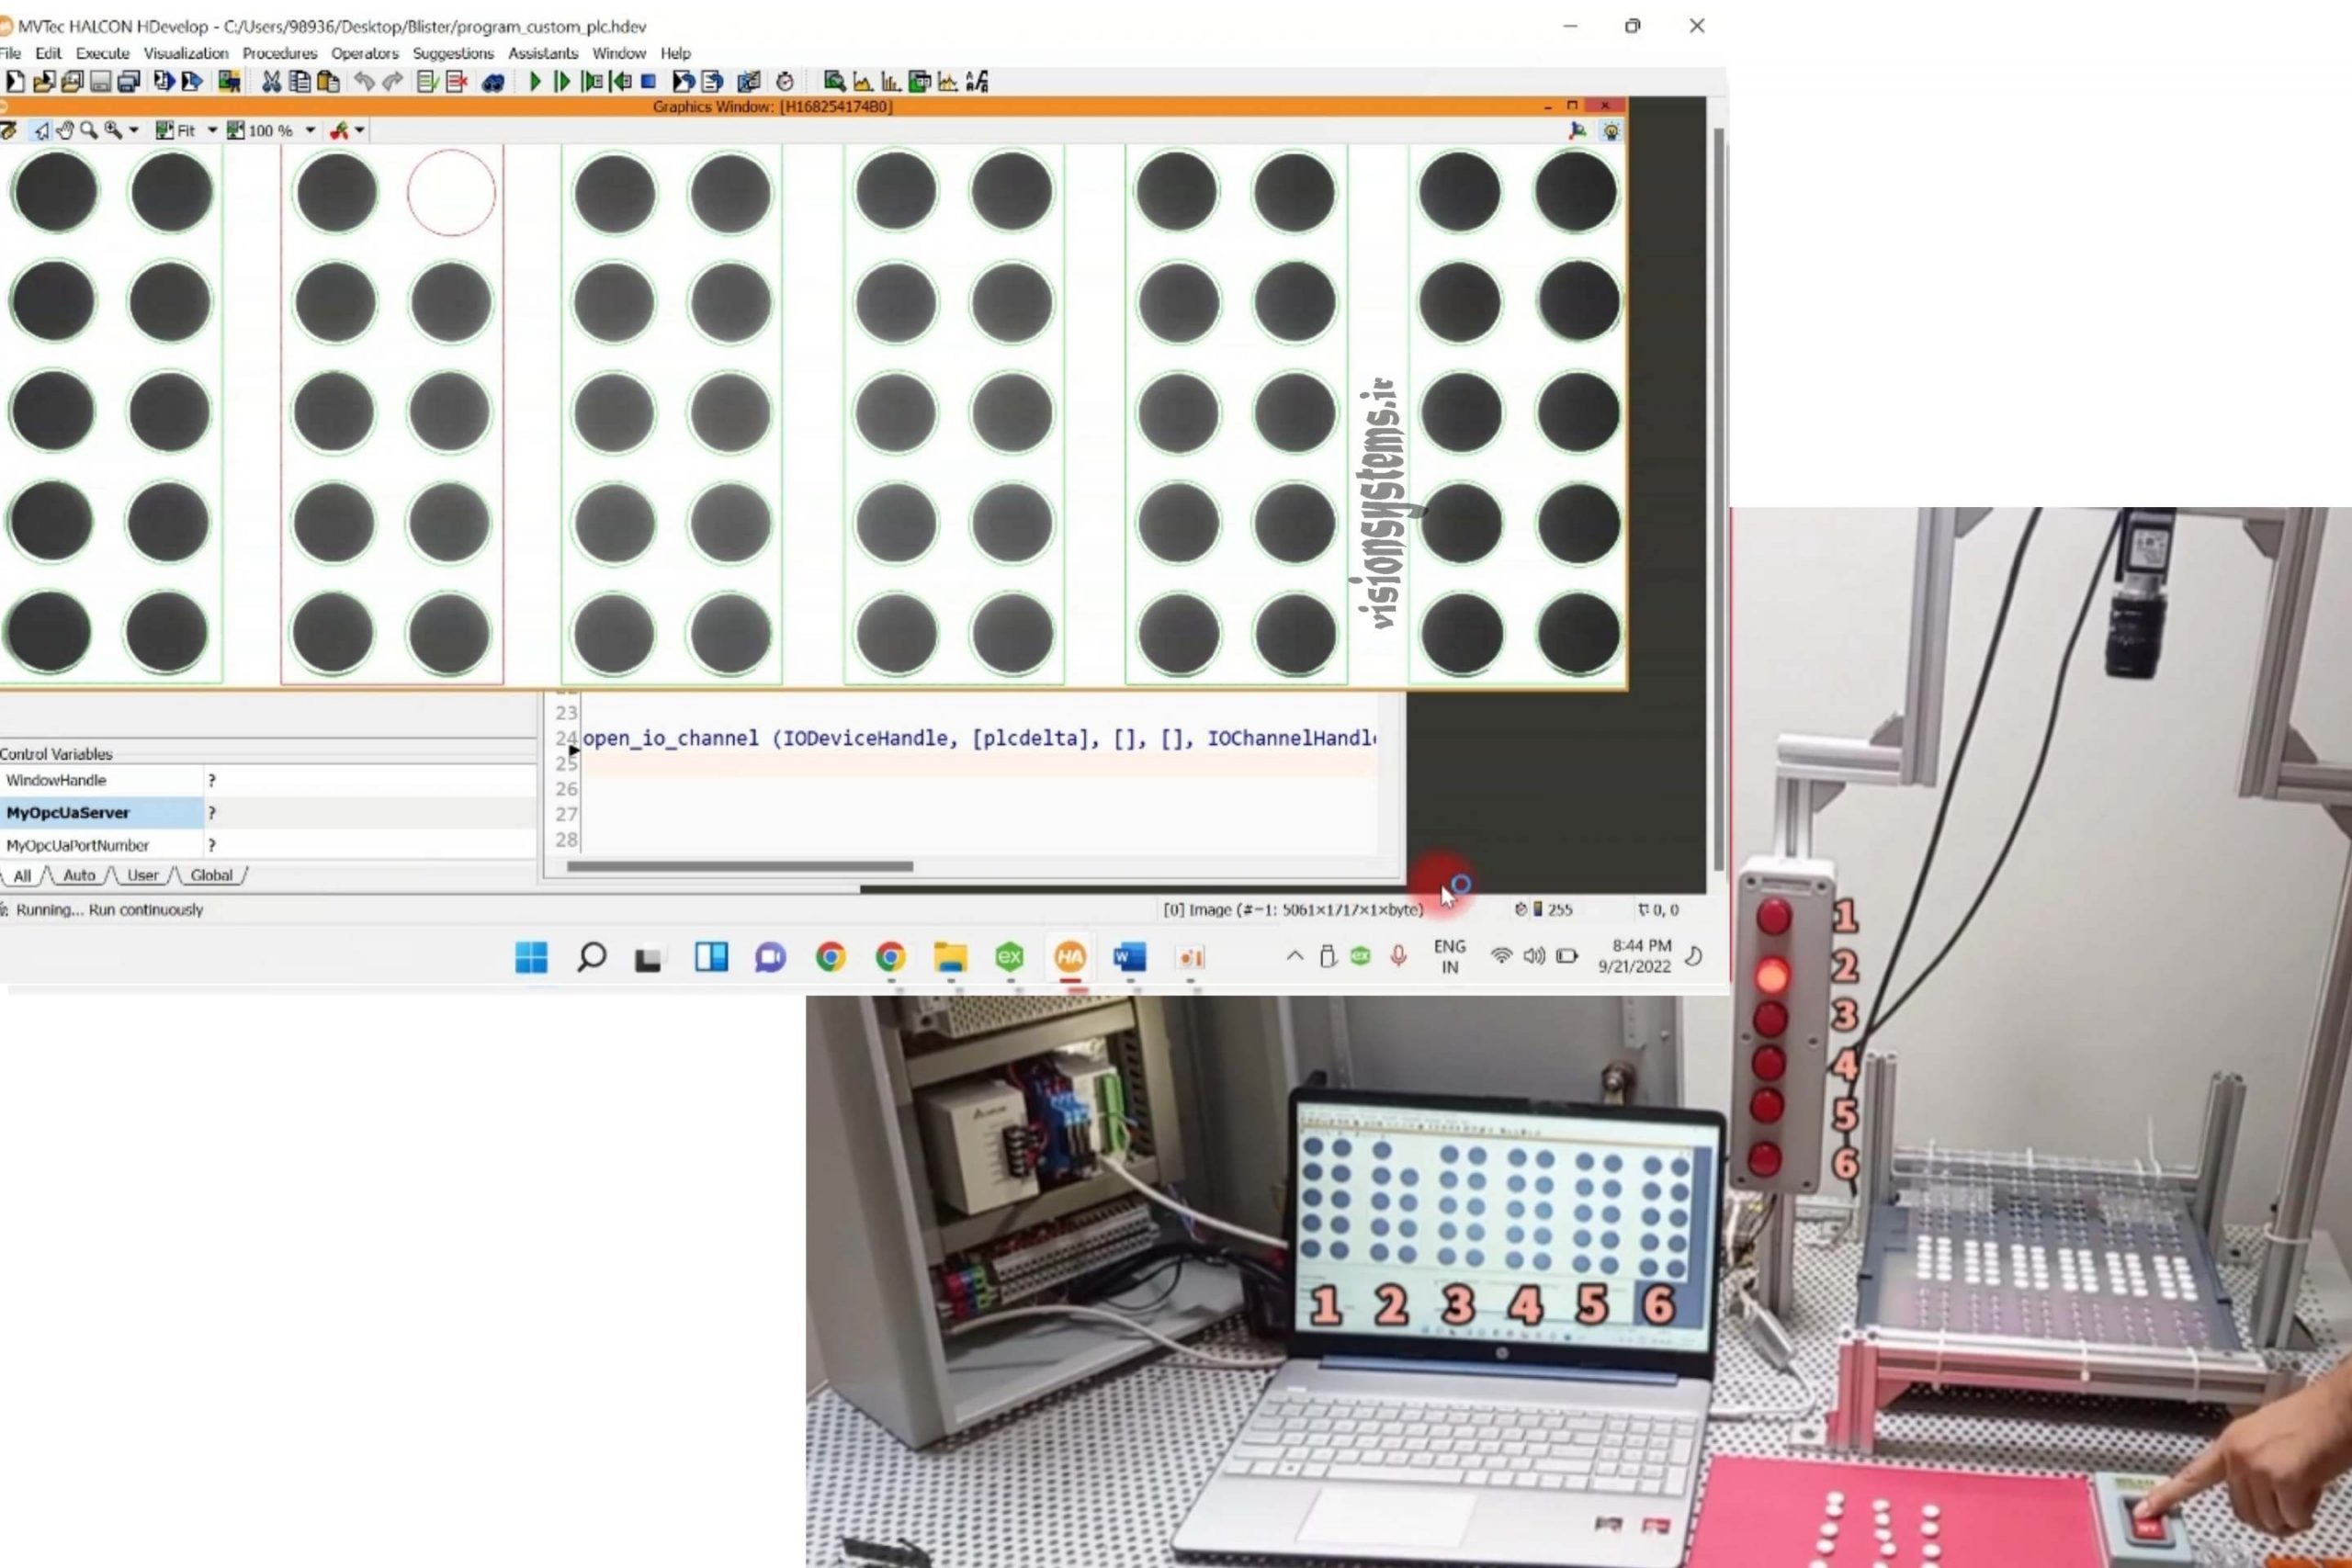Open the Operators menu
This screenshot has height=1568, width=2352.
[365, 53]
